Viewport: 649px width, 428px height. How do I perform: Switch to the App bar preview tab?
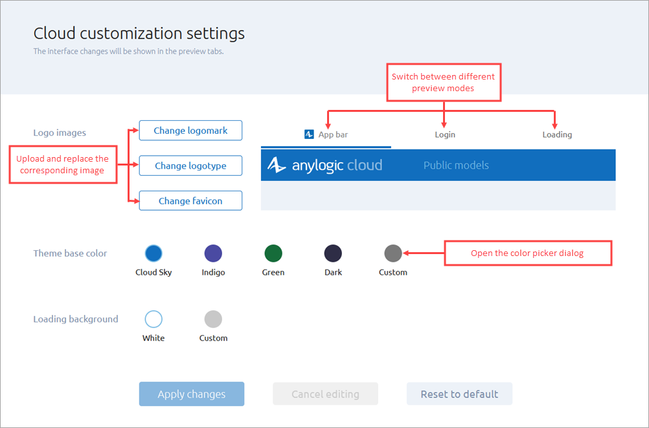[x=326, y=134]
